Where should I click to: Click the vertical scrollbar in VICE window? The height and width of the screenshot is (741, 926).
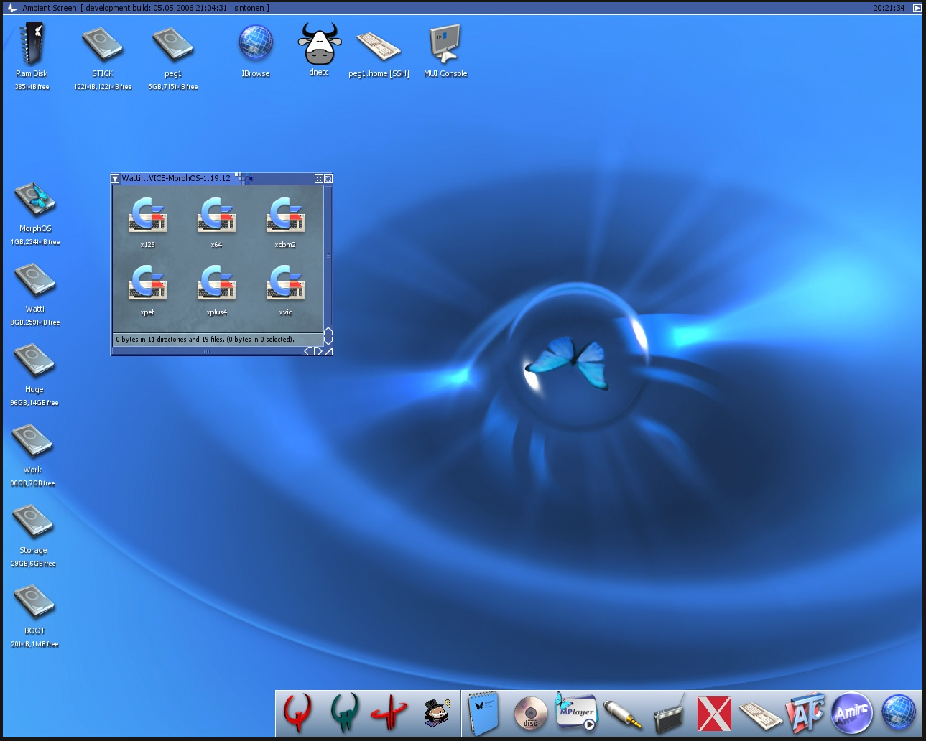point(328,256)
